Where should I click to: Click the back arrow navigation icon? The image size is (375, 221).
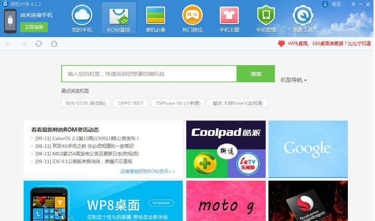(9, 44)
